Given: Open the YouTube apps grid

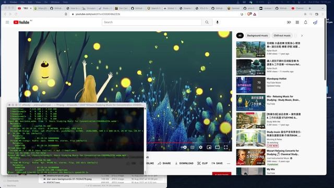Looking at the screenshot, I should pyautogui.click(x=297, y=22).
